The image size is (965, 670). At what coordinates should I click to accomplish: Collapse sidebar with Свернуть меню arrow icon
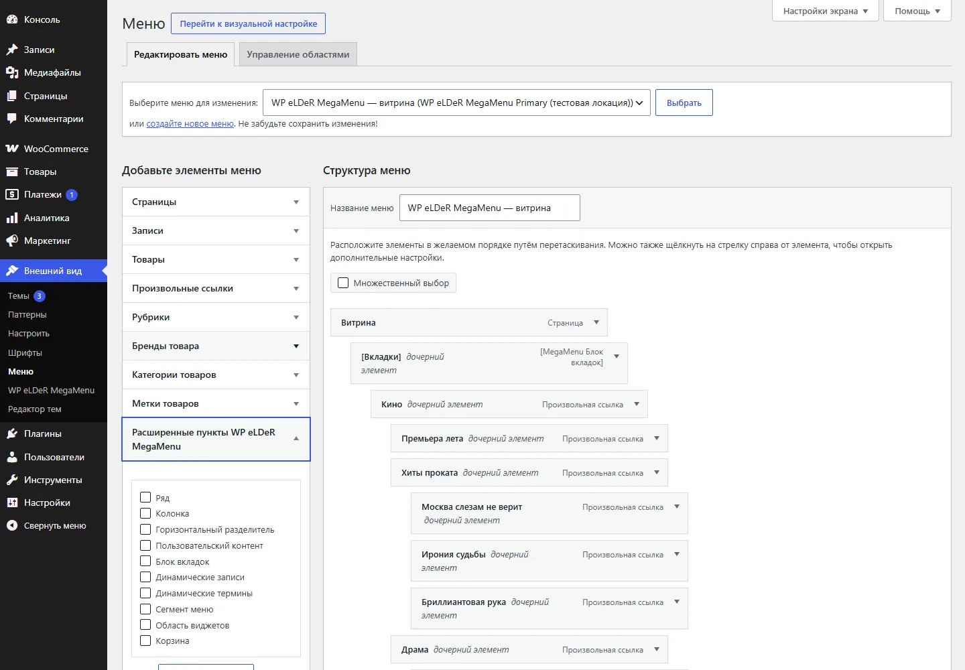pos(12,526)
